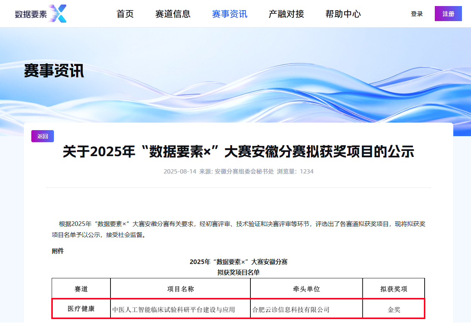Click the 中医人工智能临床试验科研平台建设与应用 cell
Viewport: 471px width, 330px height.
(180, 309)
